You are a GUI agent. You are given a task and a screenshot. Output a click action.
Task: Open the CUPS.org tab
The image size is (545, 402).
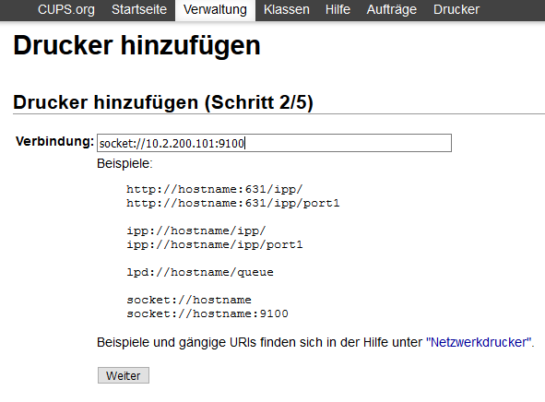tap(66, 10)
